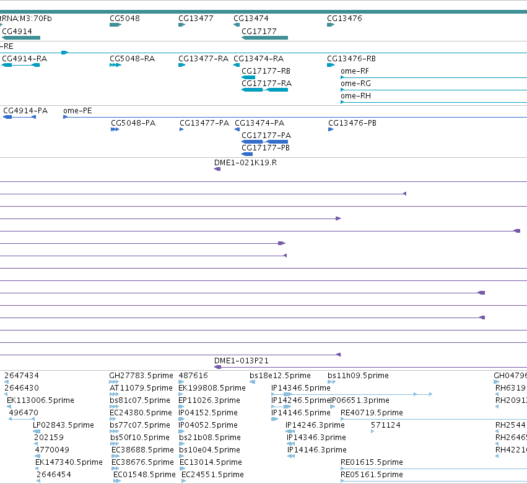This screenshot has width=527, height=484.
Task: Select the 487616 feature label
Action: coord(193,376)
